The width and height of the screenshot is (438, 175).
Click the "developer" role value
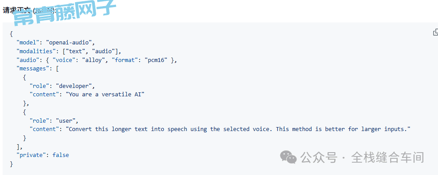(x=74, y=86)
